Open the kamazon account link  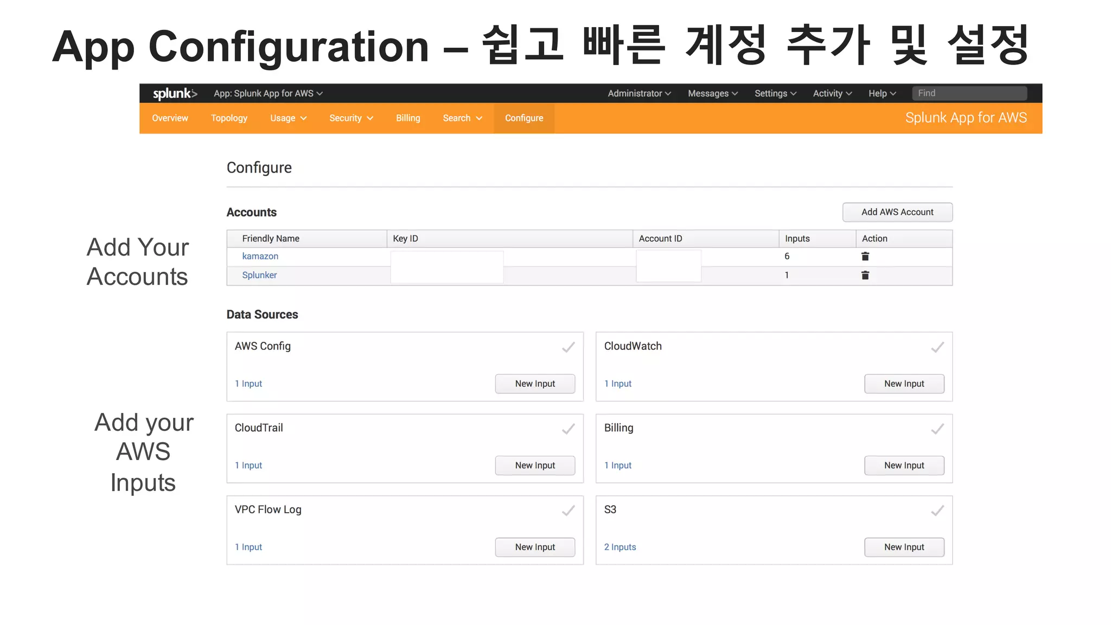point(260,256)
